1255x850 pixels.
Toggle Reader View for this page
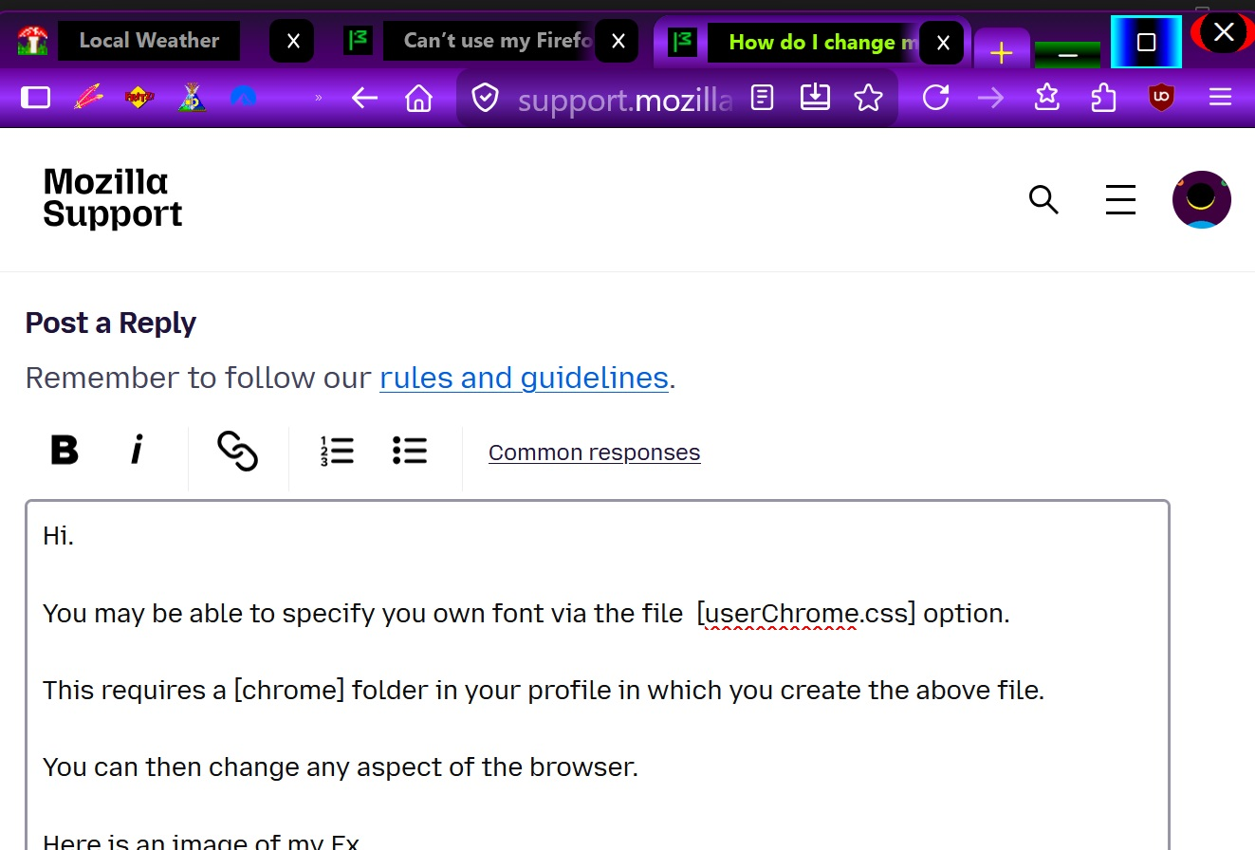point(762,97)
